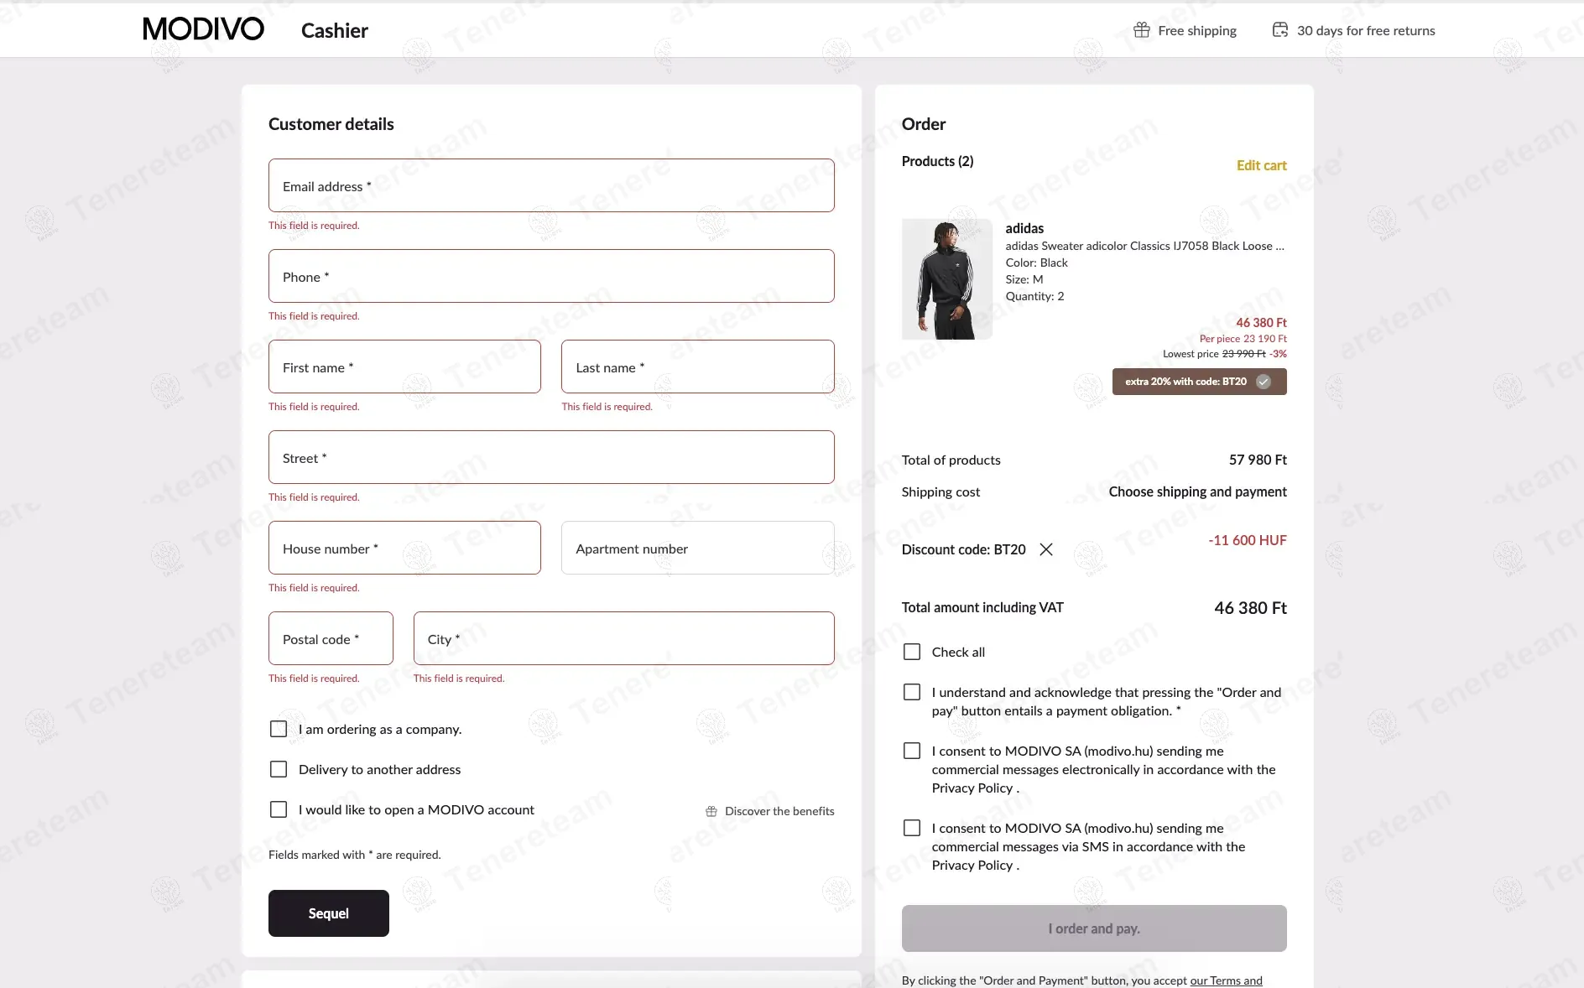Click the Sequel button
Screen dimensions: 1584x988
329,913
